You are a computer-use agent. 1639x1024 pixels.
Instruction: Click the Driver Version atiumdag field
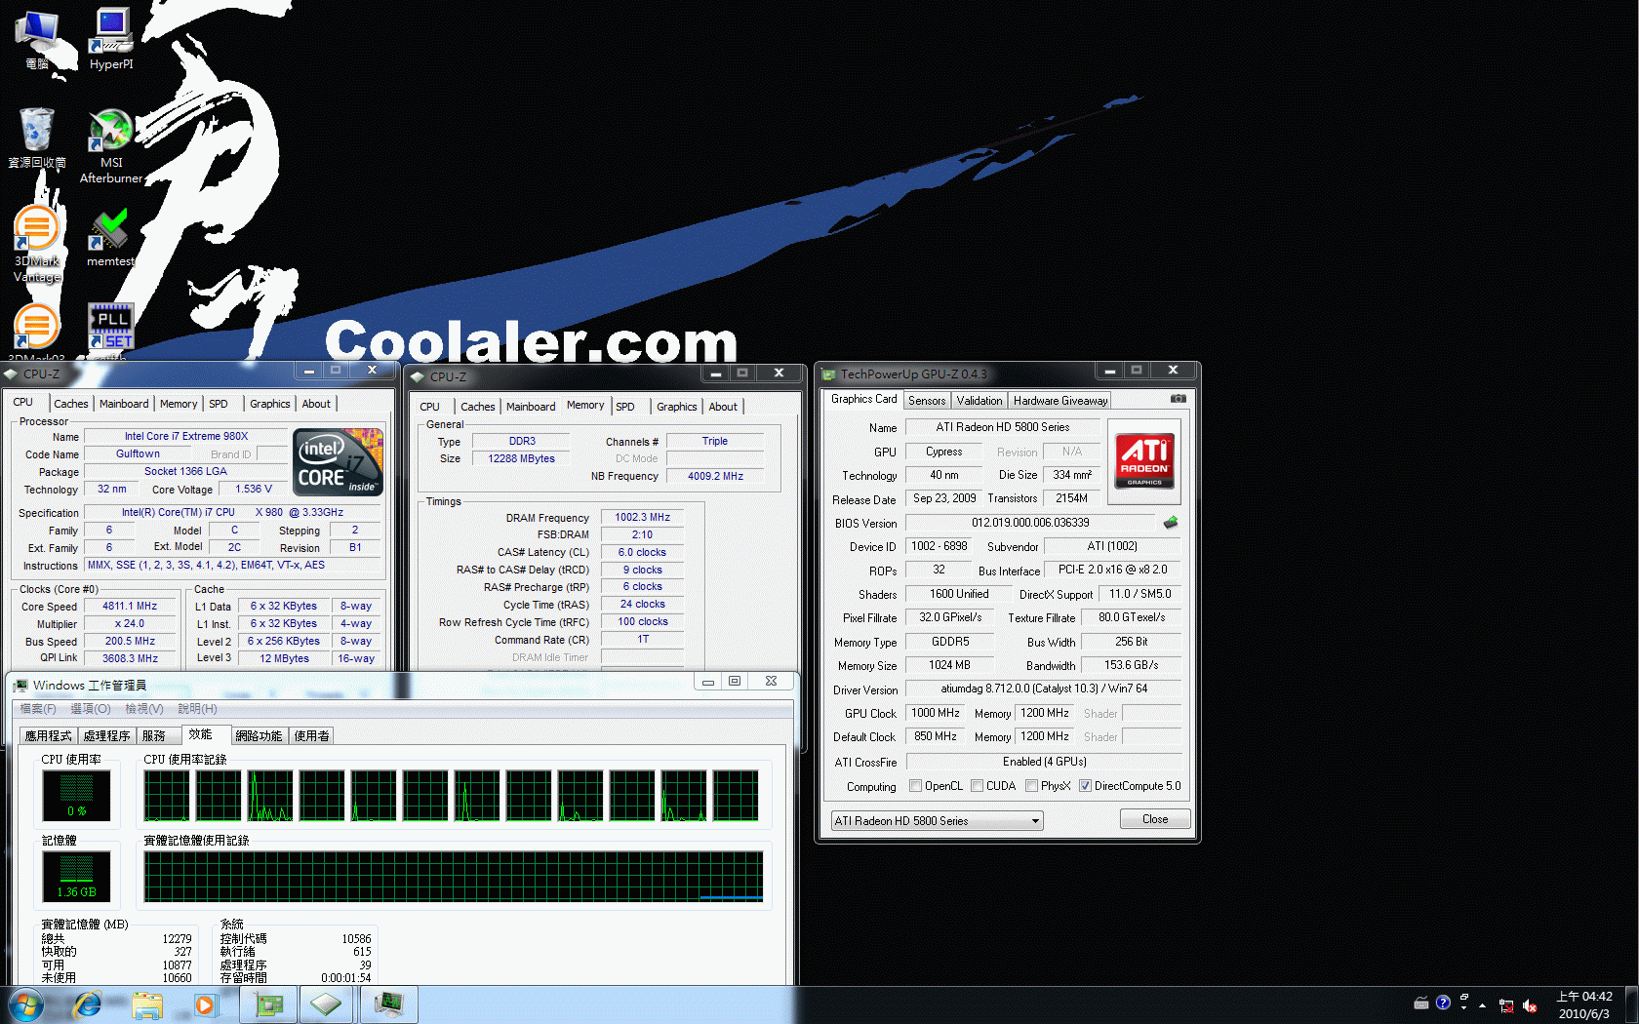click(1044, 689)
